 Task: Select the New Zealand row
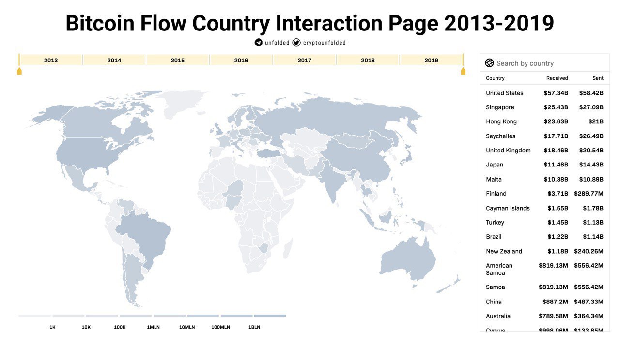[545, 251]
